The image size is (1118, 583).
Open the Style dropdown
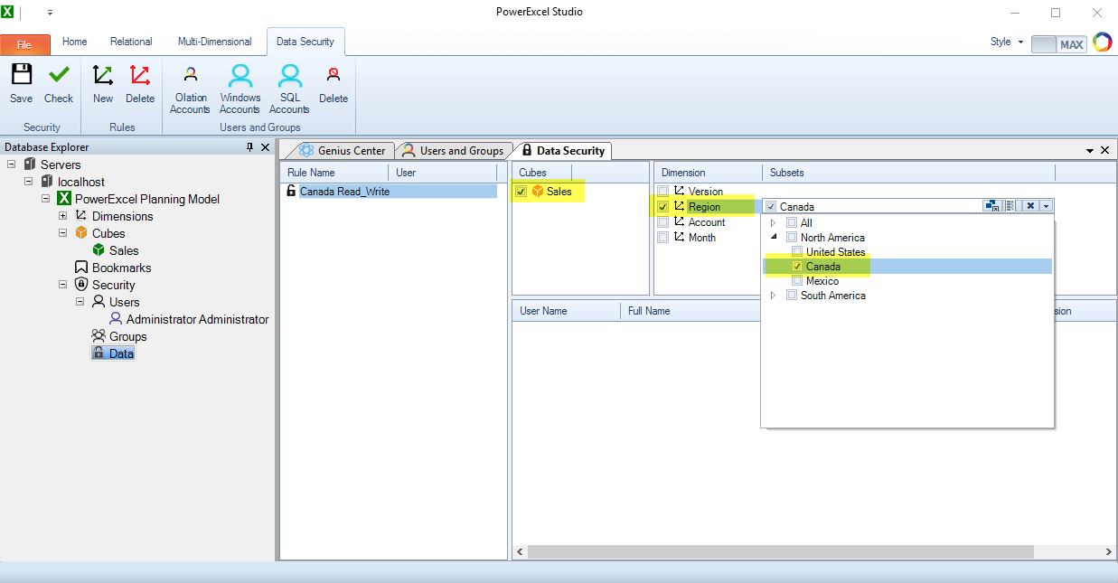coord(1007,42)
